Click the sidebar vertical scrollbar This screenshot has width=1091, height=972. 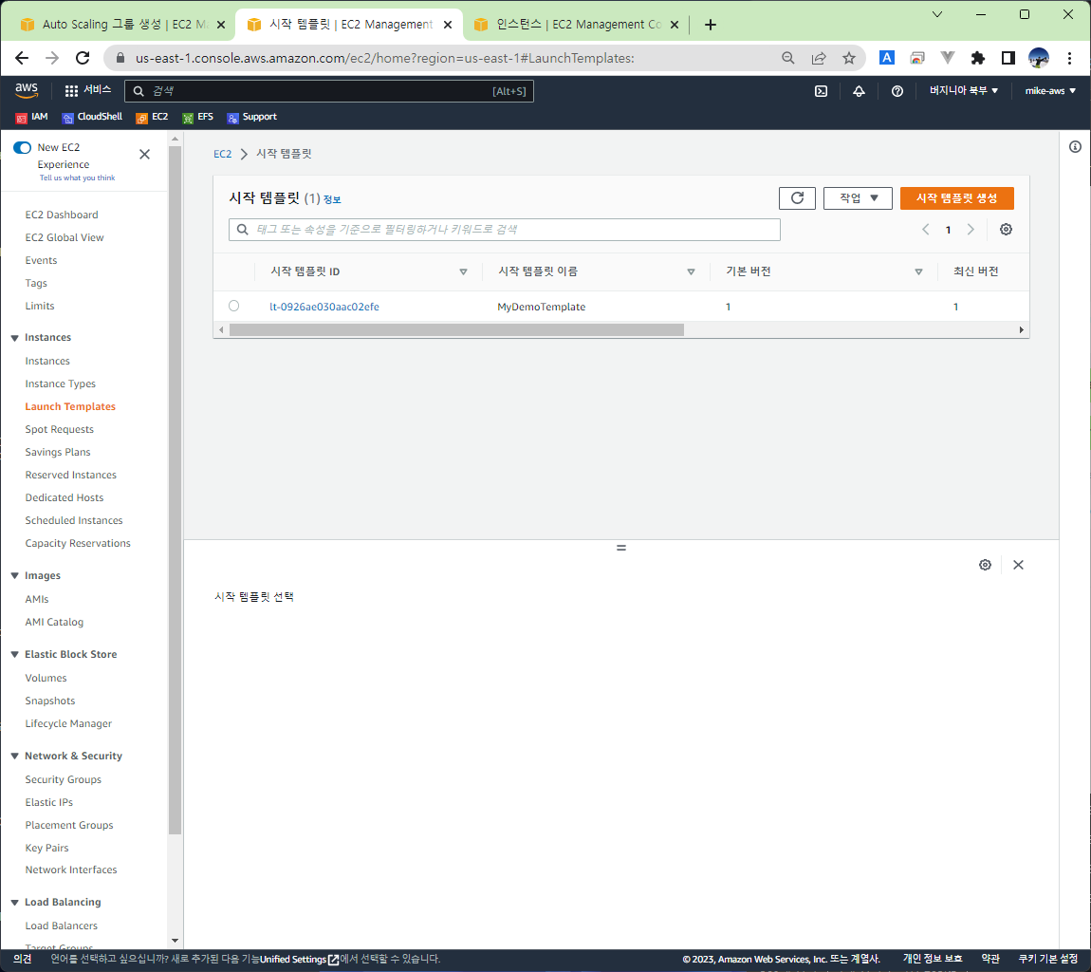pos(175,489)
